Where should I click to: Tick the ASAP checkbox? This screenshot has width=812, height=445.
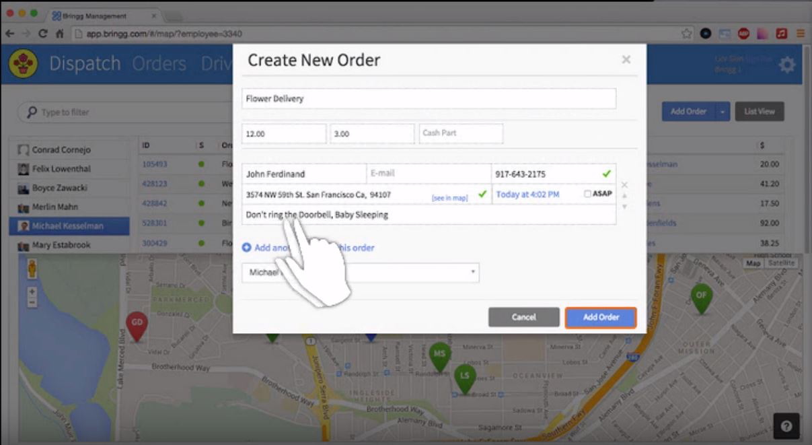pos(587,194)
